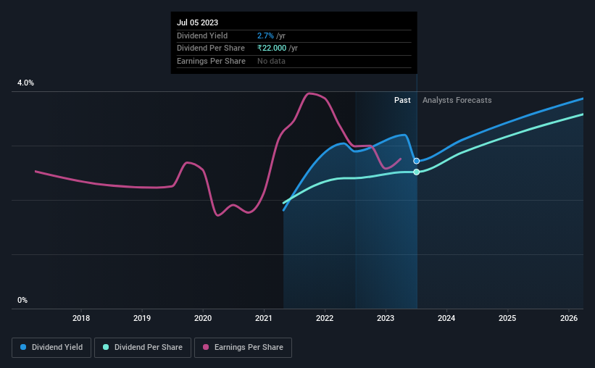
Task: Click the 2020 x-axis label
Action: pos(203,318)
